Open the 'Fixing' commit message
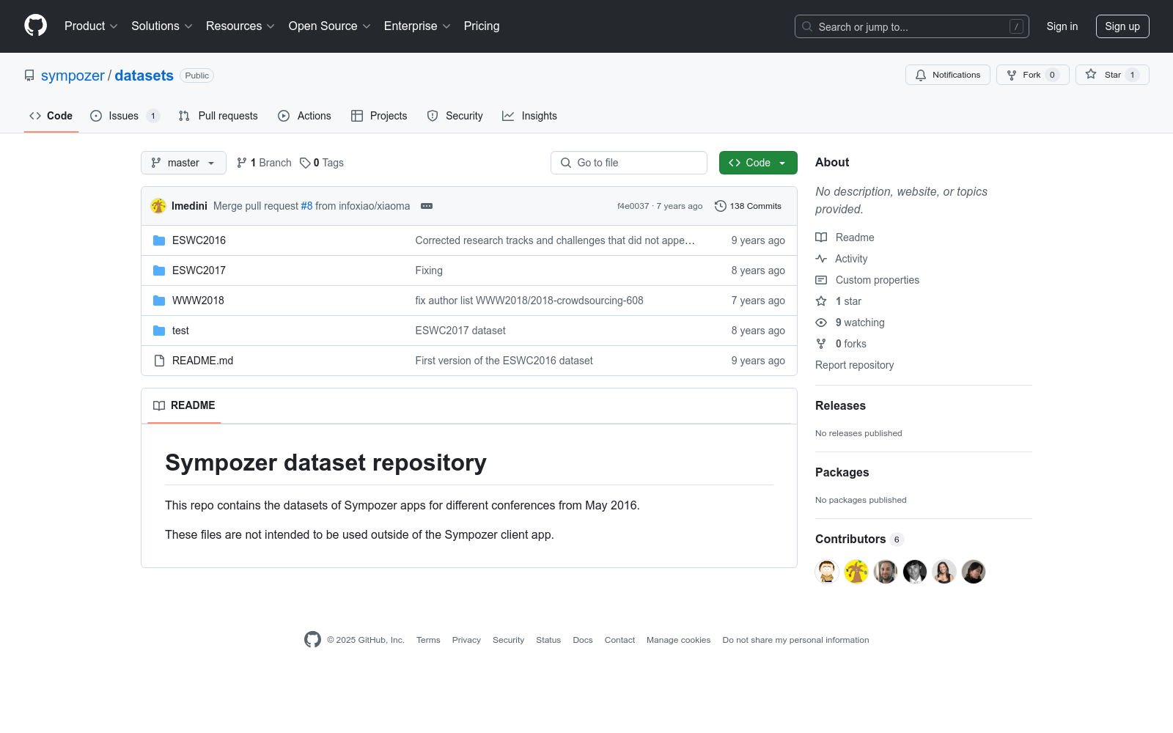The image size is (1173, 733). (429, 270)
